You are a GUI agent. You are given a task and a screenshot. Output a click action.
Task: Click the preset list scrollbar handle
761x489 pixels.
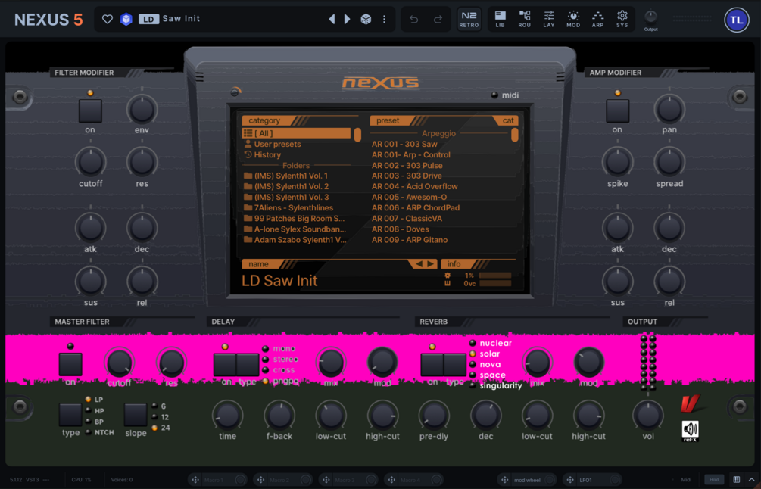pos(514,135)
